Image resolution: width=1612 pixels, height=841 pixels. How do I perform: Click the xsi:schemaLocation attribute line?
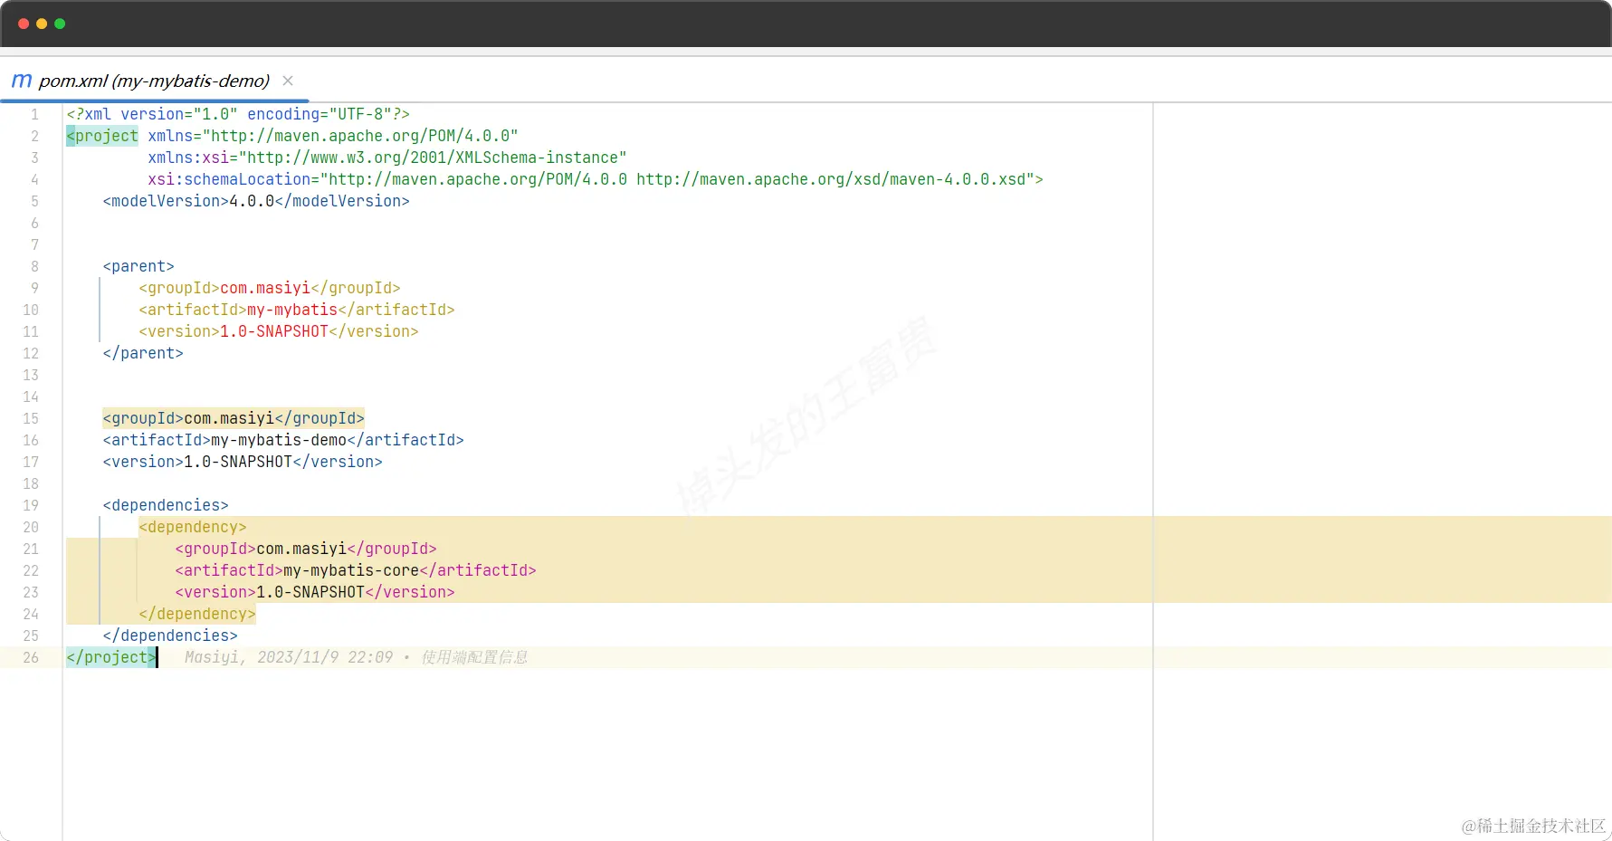point(596,179)
